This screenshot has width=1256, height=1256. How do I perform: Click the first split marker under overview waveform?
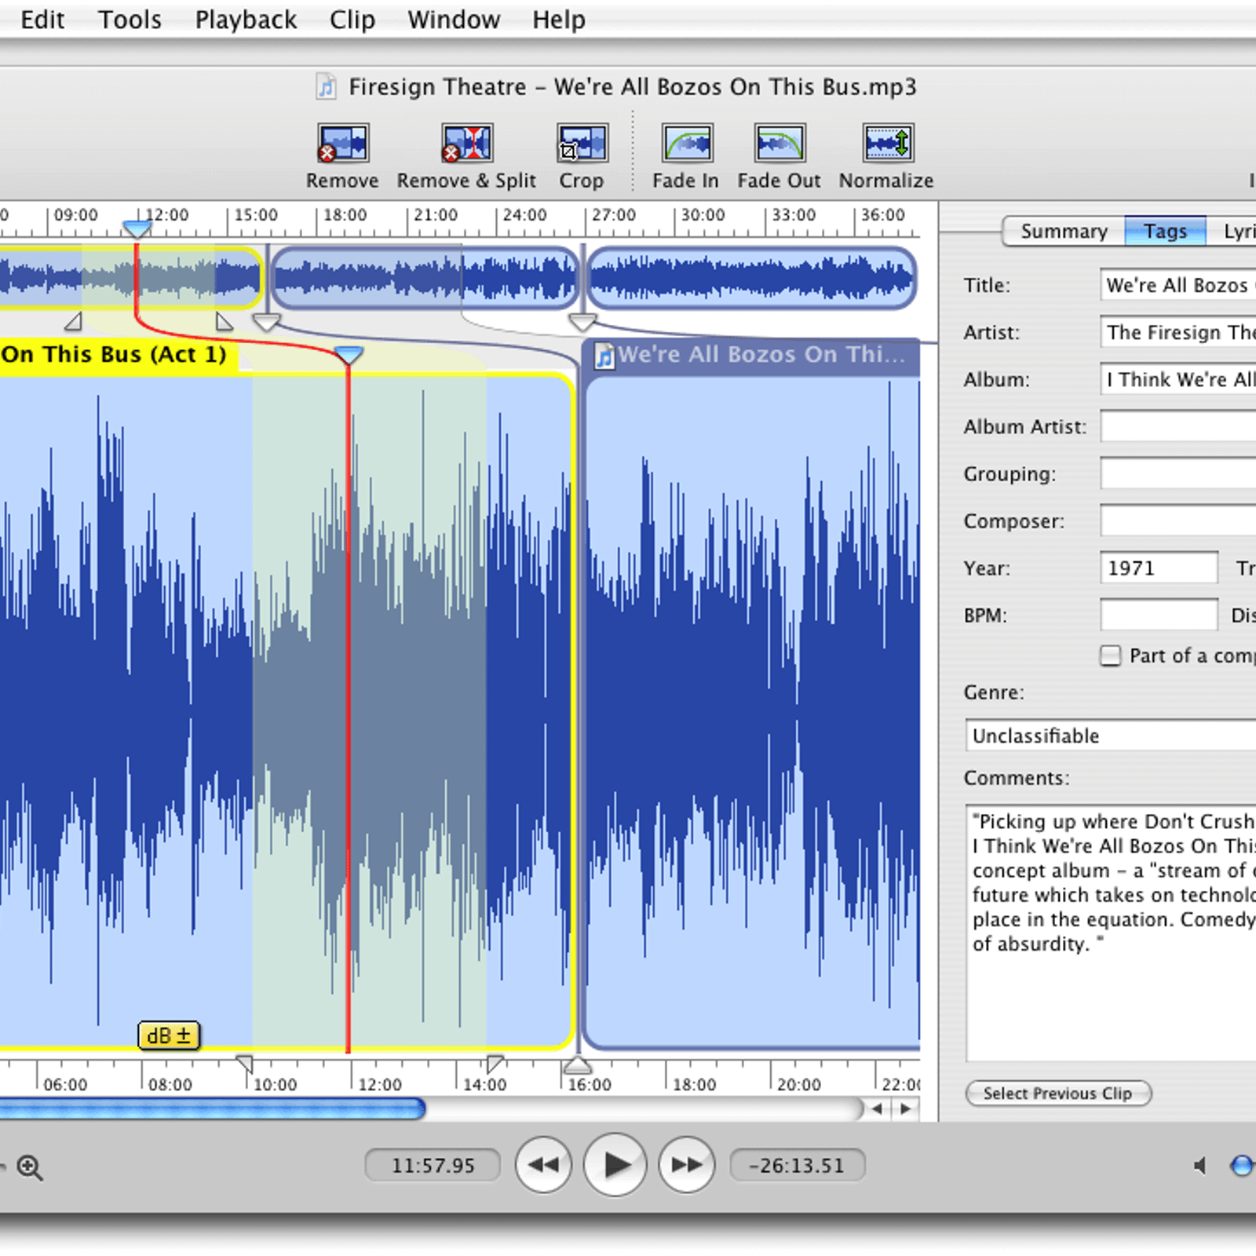[267, 322]
